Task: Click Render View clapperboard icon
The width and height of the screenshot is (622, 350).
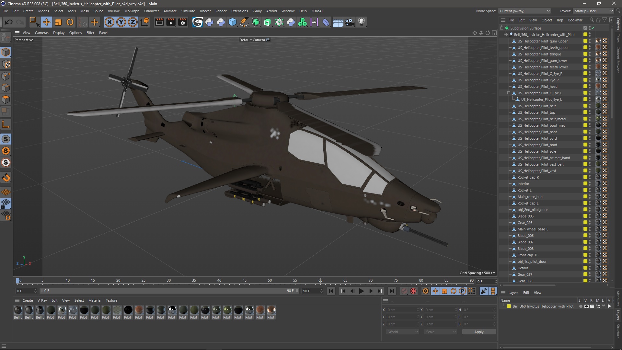Action: point(159,22)
